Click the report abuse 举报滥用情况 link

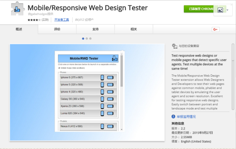pos(186,117)
